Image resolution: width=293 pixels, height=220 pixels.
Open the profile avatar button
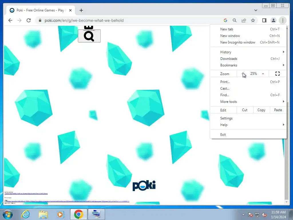[x=273, y=20]
